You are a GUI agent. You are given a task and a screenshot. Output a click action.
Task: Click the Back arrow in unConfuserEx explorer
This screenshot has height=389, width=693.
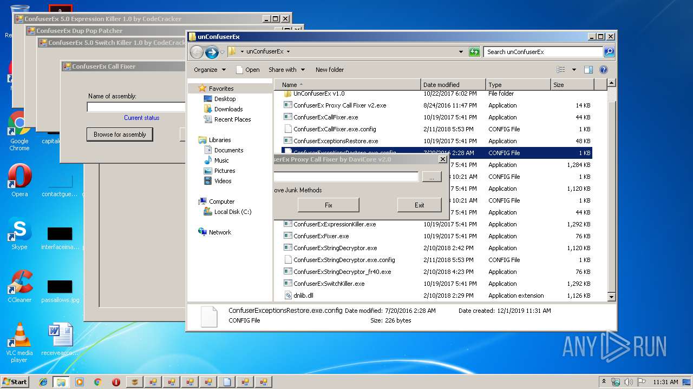coord(197,52)
